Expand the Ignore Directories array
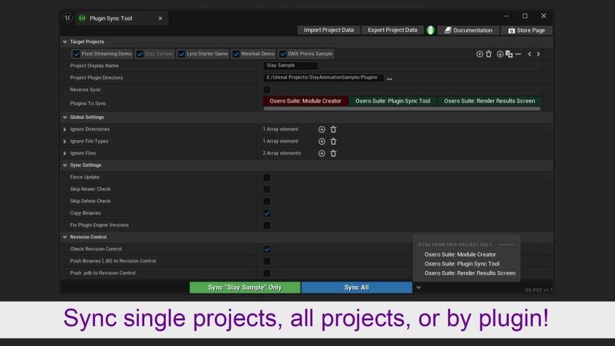This screenshot has height=346, width=615. [x=65, y=129]
